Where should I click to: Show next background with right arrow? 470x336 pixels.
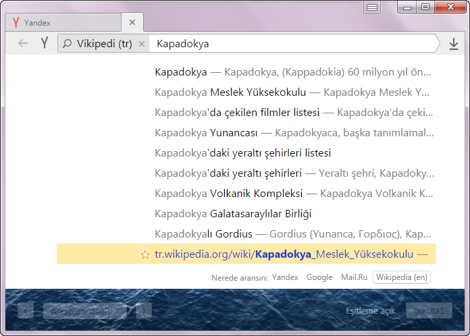point(144,311)
